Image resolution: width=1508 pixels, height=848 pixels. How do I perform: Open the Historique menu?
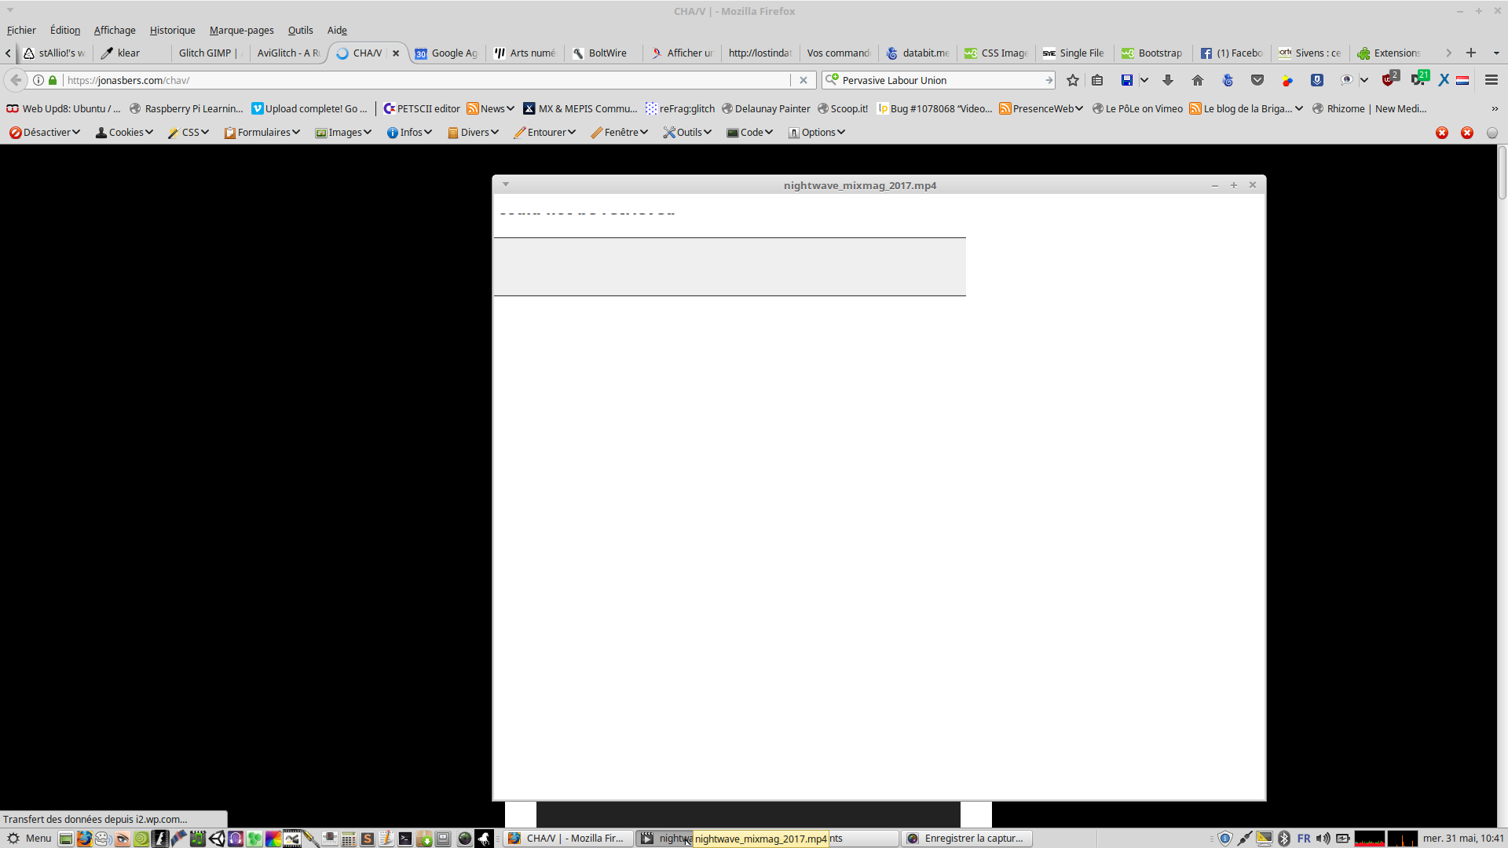172,31
